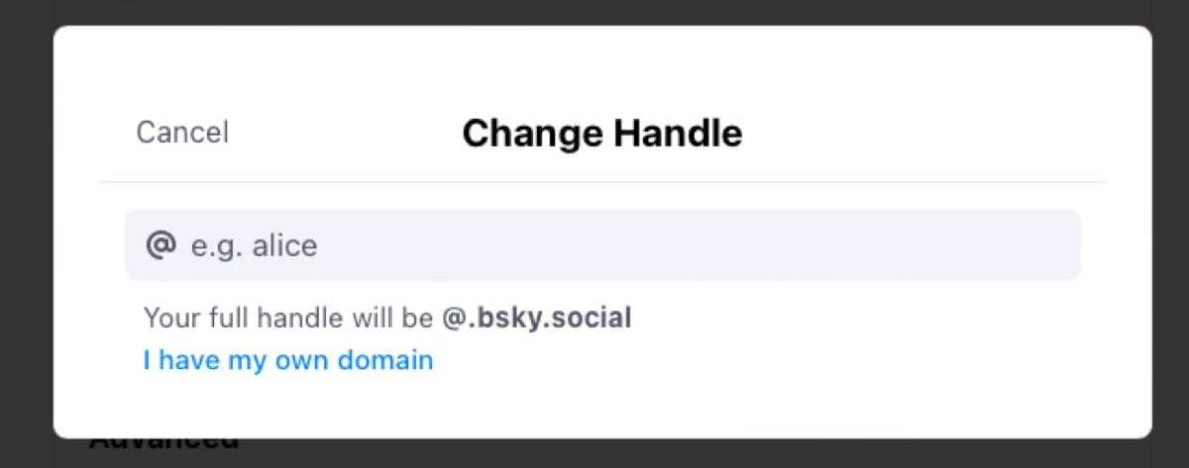The image size is (1189, 468).
Task: Click the dark backdrop below the dialog
Action: [694, 453]
